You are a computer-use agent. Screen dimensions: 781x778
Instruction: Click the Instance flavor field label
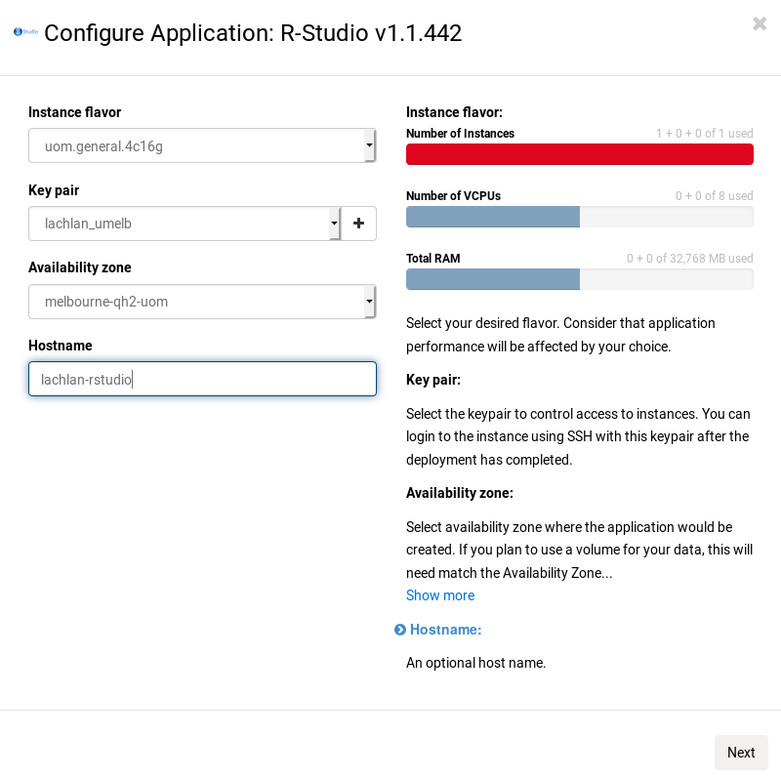click(75, 112)
